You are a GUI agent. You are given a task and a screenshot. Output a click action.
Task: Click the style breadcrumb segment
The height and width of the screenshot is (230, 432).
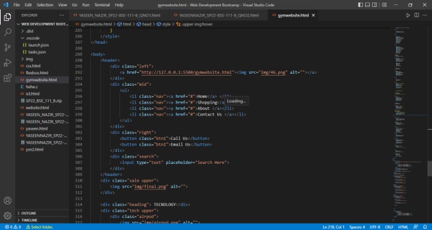164,24
